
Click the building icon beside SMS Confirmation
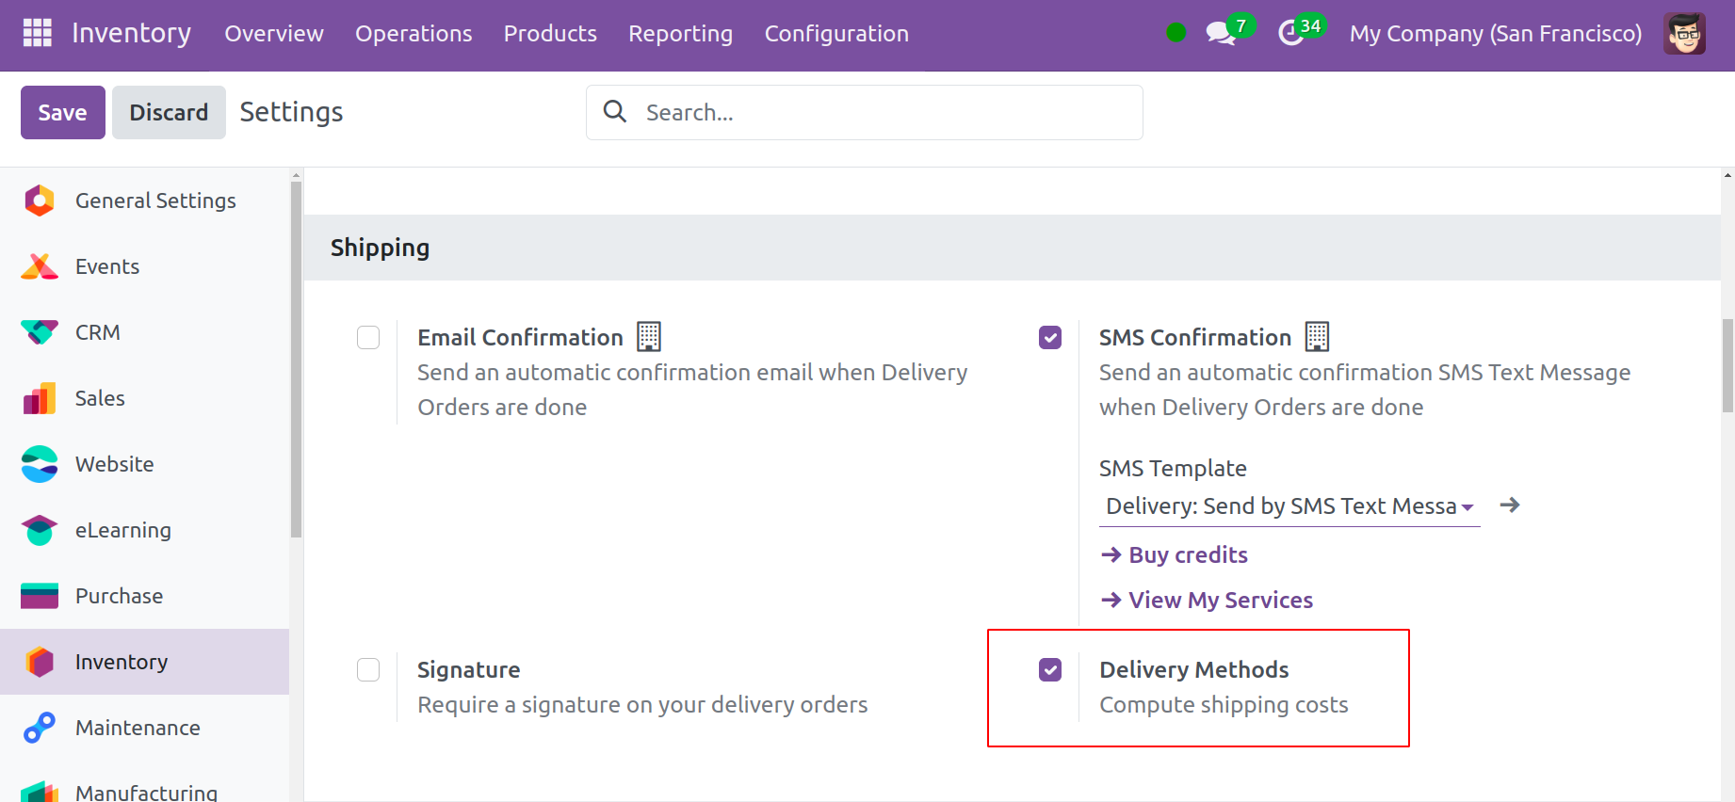[x=1317, y=337]
